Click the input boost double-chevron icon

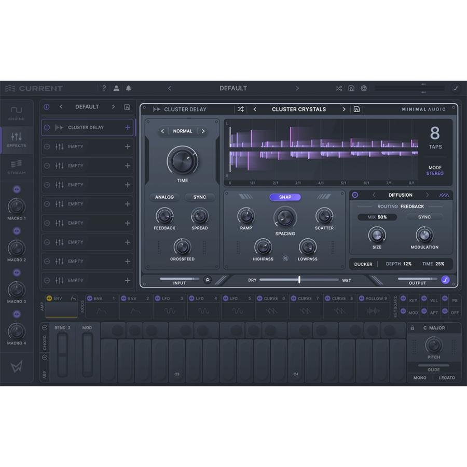pyautogui.click(x=208, y=280)
